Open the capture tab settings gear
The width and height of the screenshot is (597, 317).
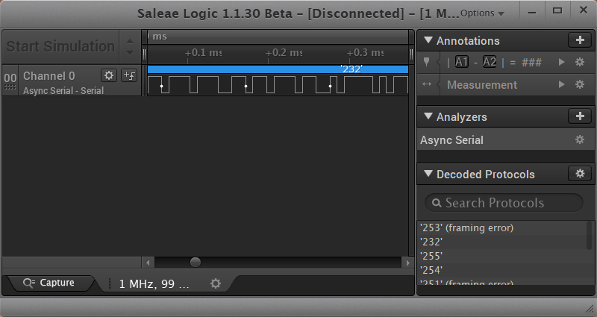click(216, 283)
